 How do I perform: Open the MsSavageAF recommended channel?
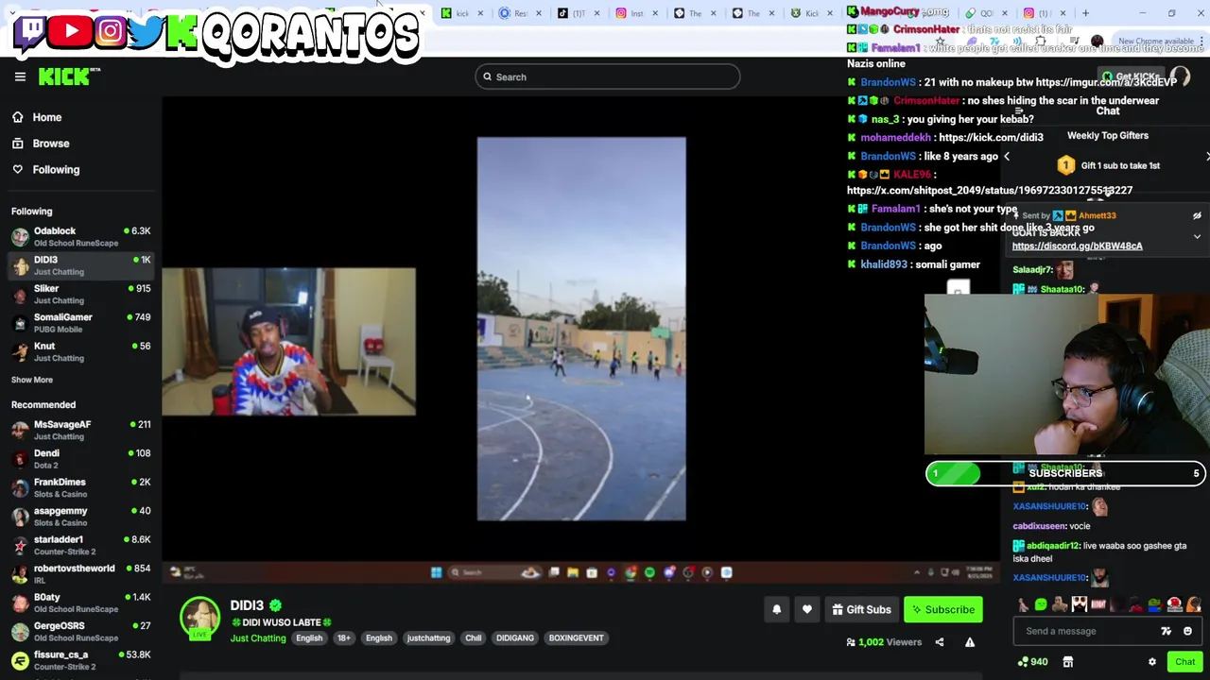[80, 431]
